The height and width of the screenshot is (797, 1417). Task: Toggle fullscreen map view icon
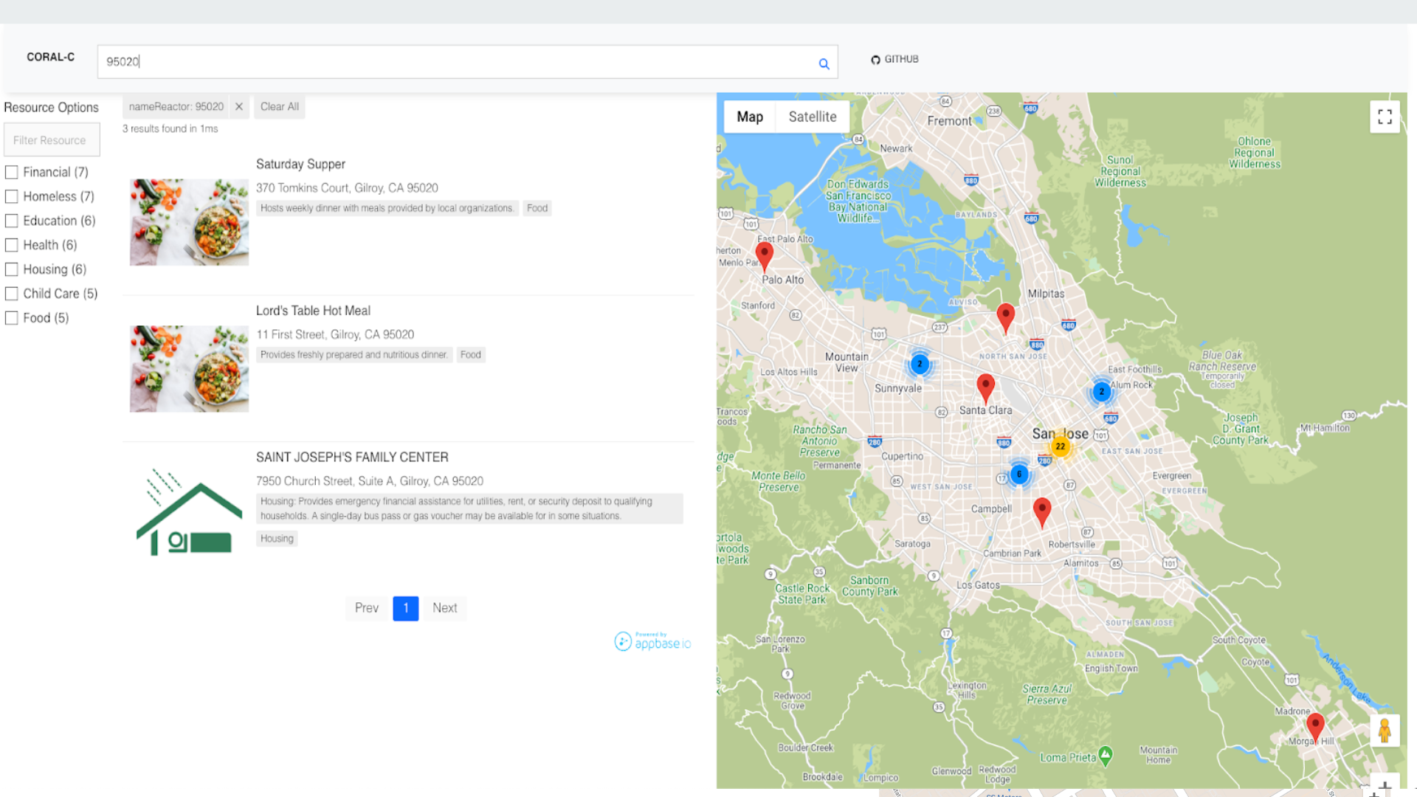pos(1385,117)
